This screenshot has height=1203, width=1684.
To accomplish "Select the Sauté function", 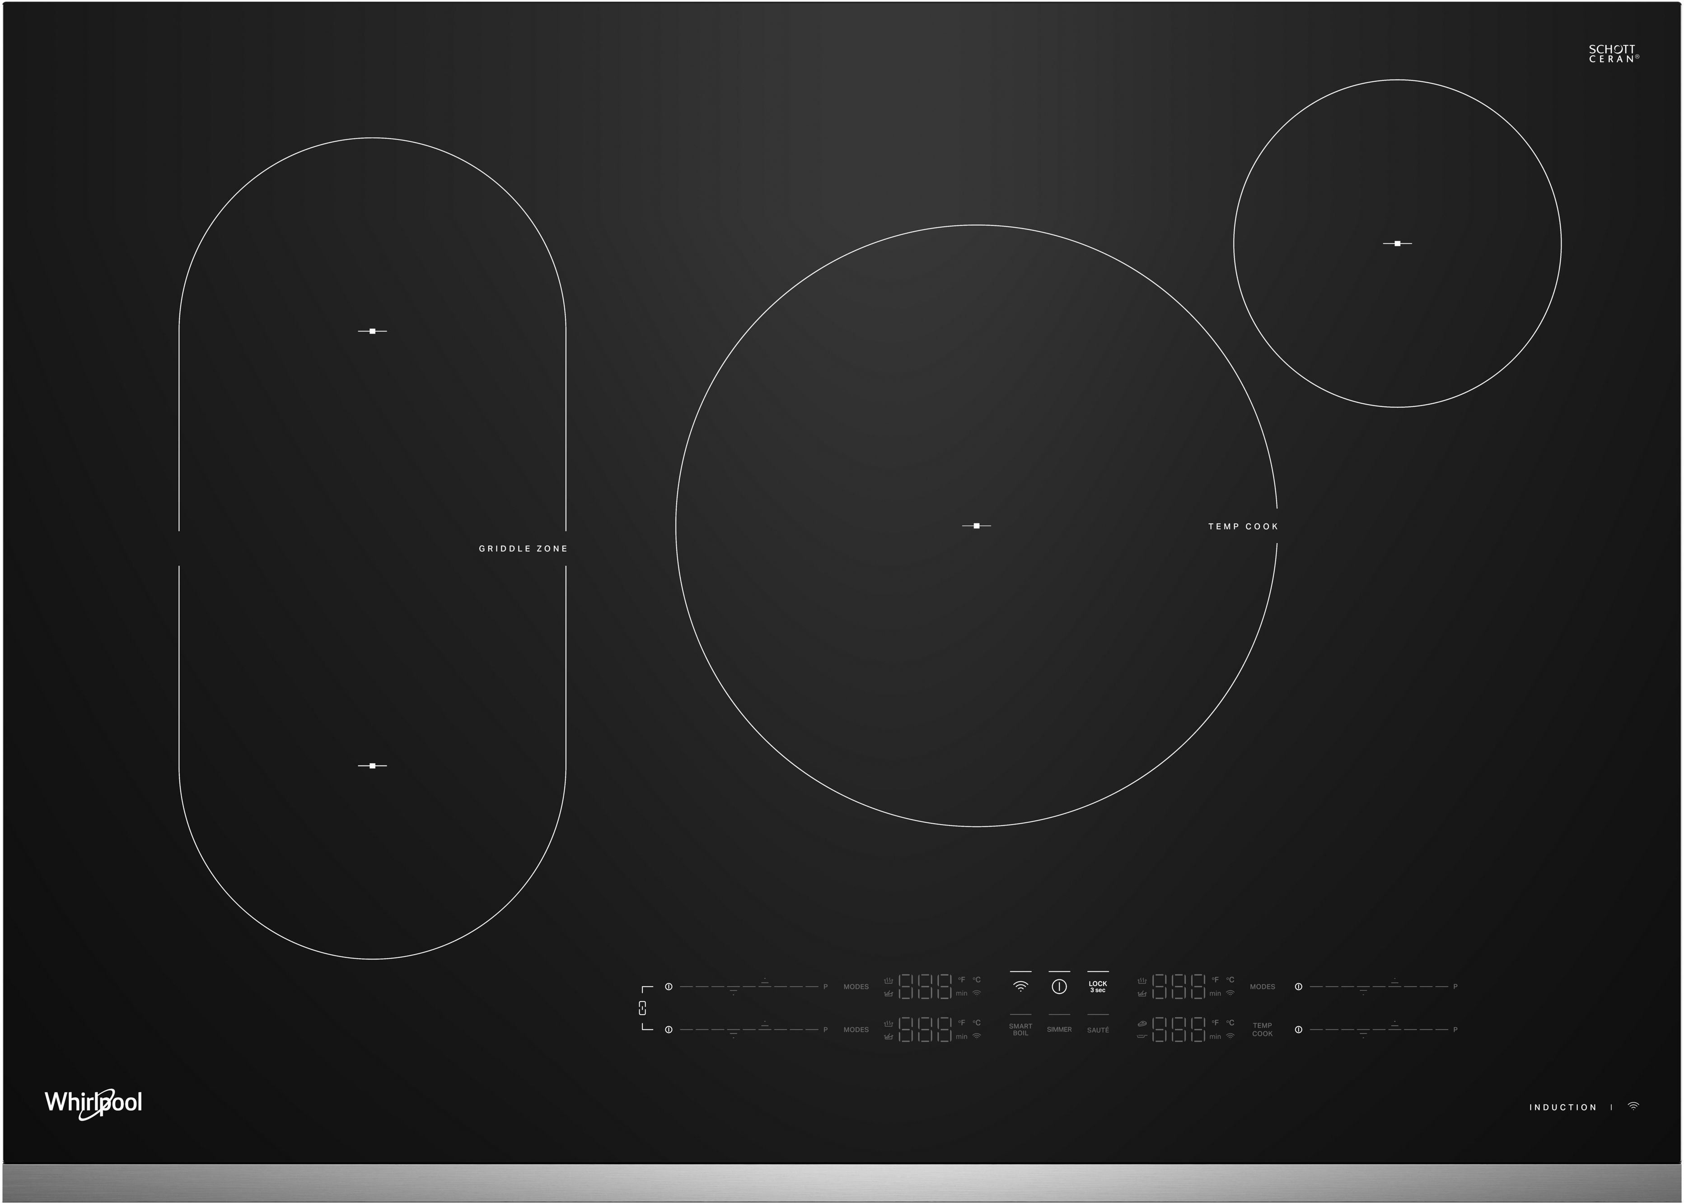I will [1098, 1030].
